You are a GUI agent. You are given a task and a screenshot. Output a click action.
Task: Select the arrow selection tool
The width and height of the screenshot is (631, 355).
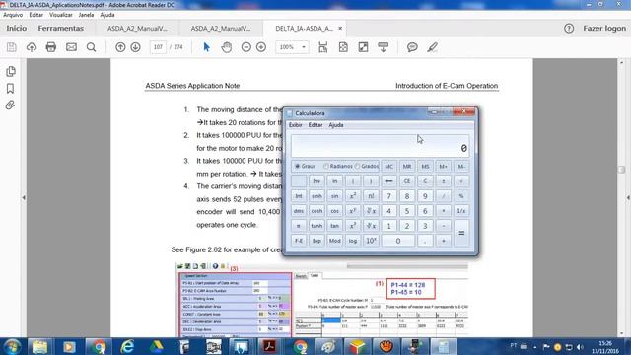207,47
